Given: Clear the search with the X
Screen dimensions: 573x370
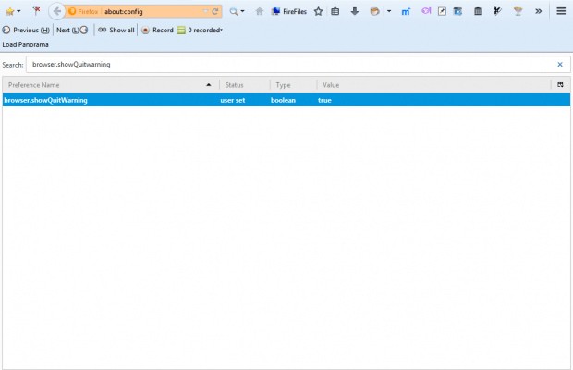Looking at the screenshot, I should coord(560,65).
